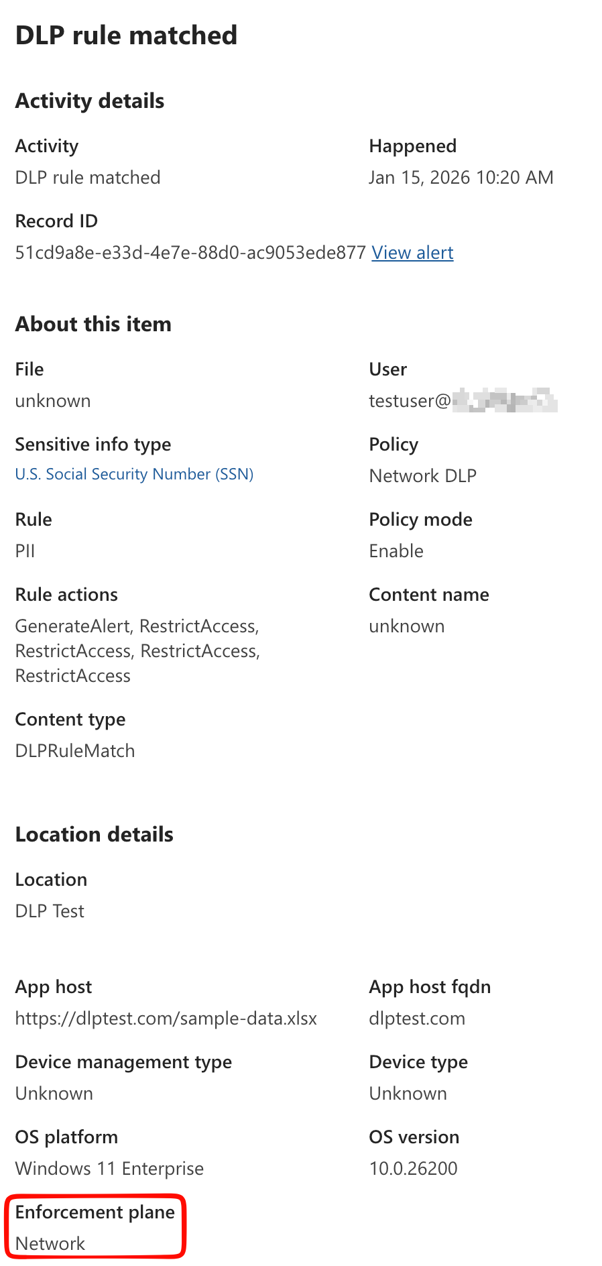Click the Enable policy mode value
This screenshot has height=1266, width=602.
coord(396,551)
